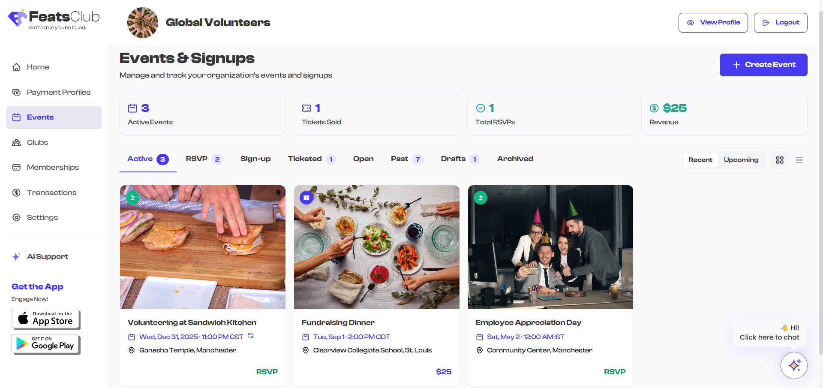This screenshot has width=823, height=388.
Task: Click the Fundraising Dinner title
Action: [338, 322]
